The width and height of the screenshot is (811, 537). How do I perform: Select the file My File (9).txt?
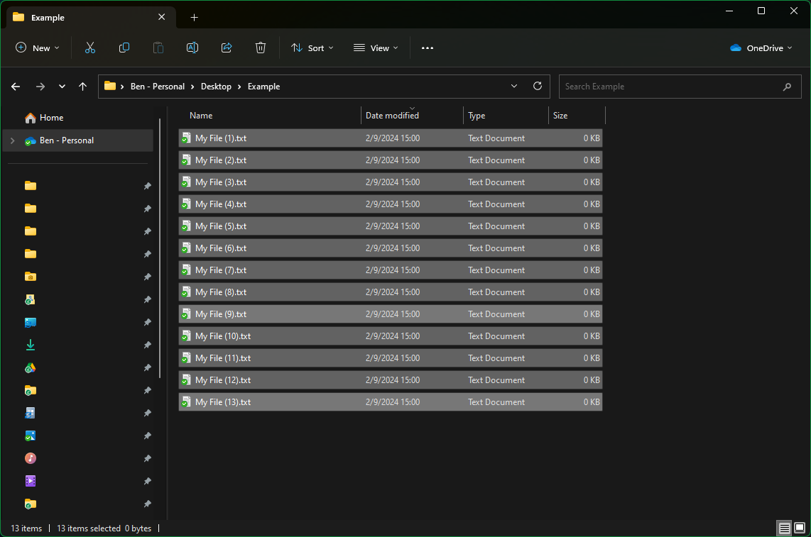point(221,314)
